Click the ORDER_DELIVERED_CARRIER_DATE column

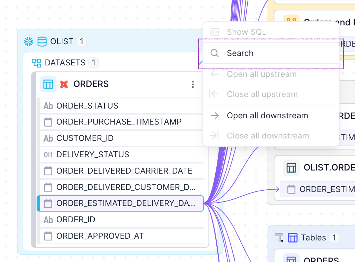pyautogui.click(x=124, y=171)
